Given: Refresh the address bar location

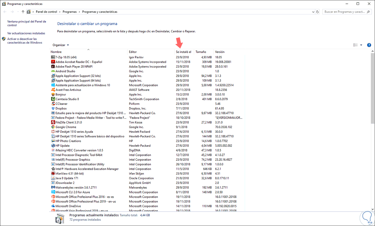Looking at the screenshot, I should point(318,12).
